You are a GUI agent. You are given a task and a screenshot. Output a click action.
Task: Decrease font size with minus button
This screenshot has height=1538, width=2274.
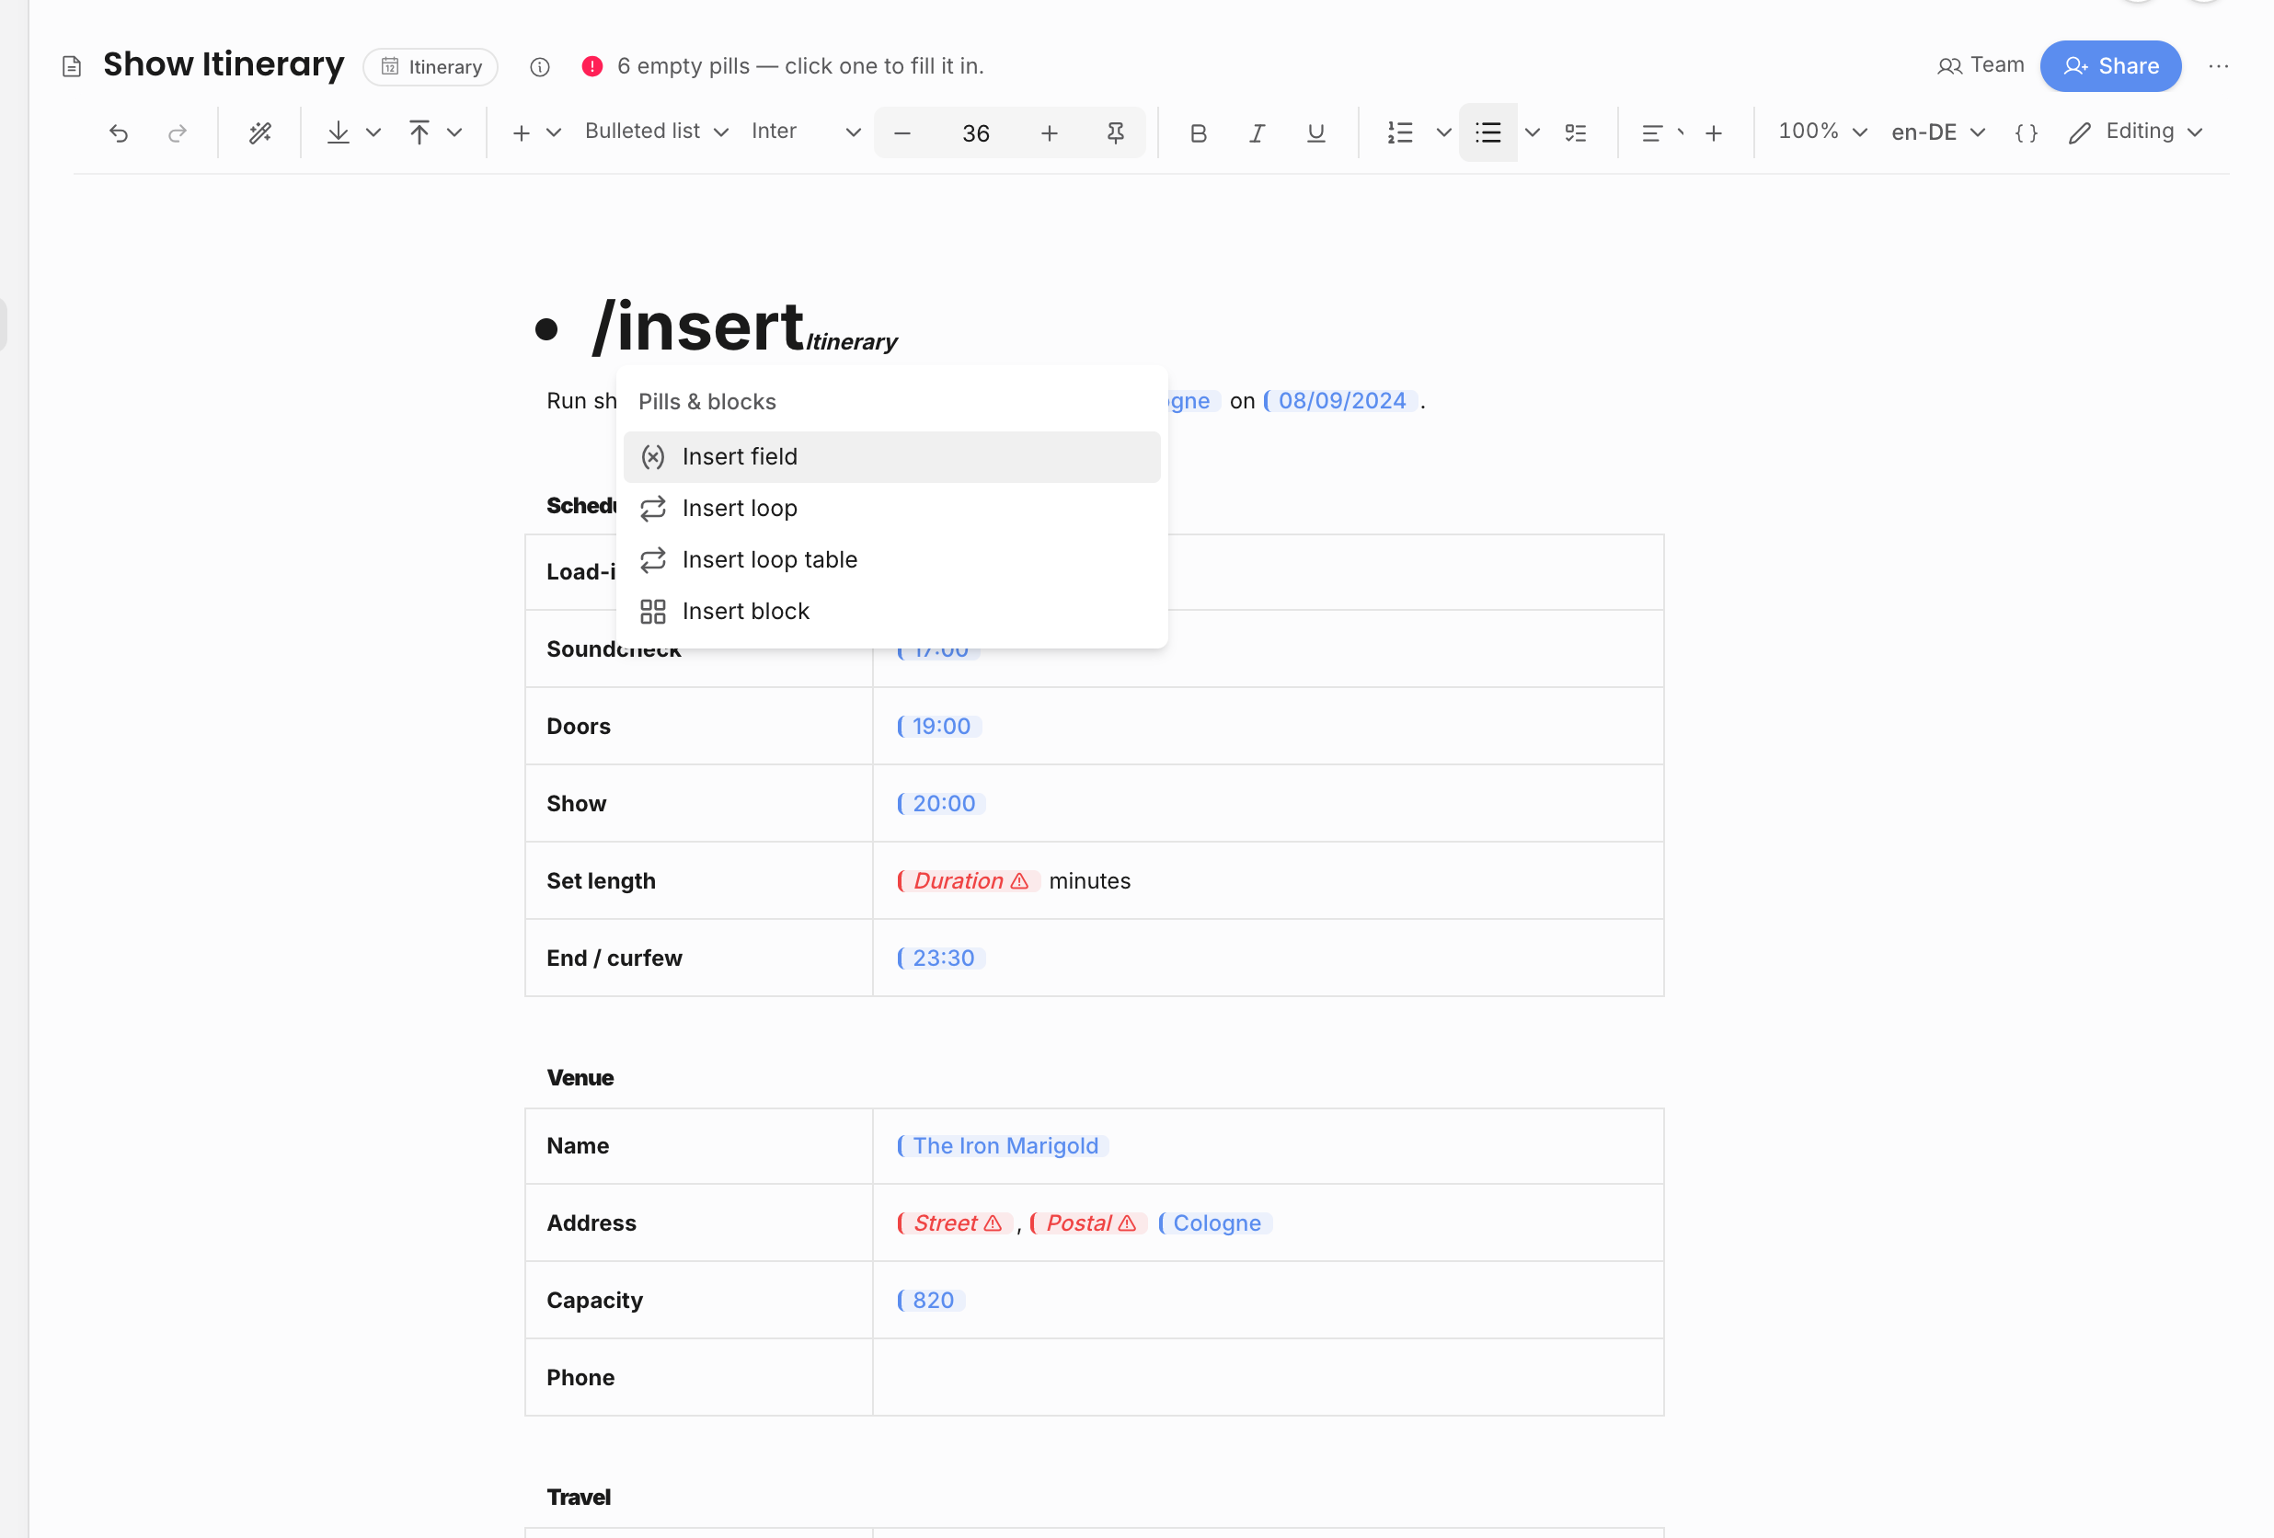tap(902, 132)
